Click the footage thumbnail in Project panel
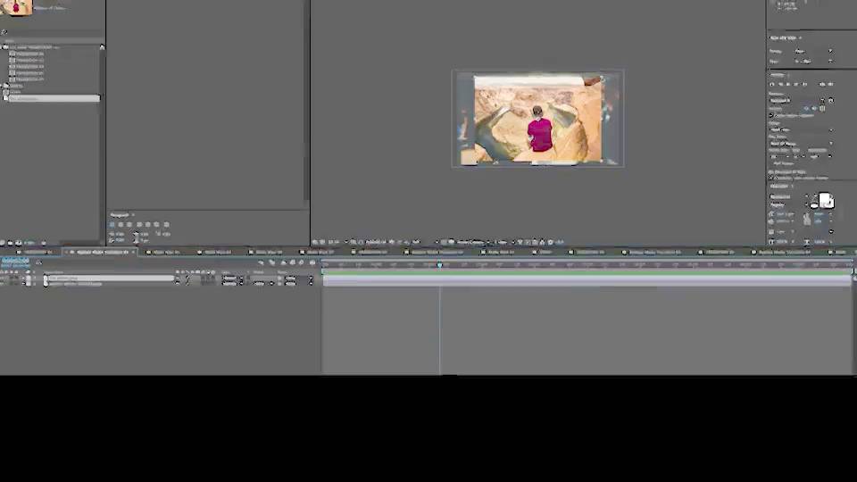Image resolution: width=857 pixels, height=482 pixels. click(x=16, y=8)
